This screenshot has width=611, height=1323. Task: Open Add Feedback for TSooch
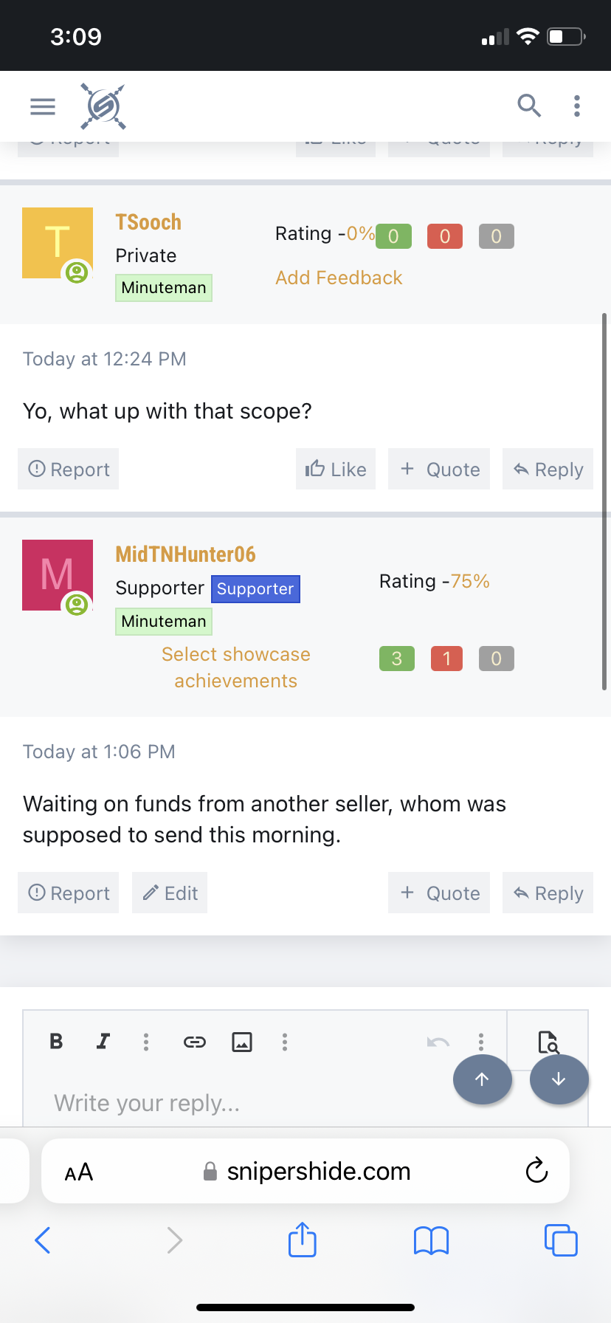coord(339,278)
